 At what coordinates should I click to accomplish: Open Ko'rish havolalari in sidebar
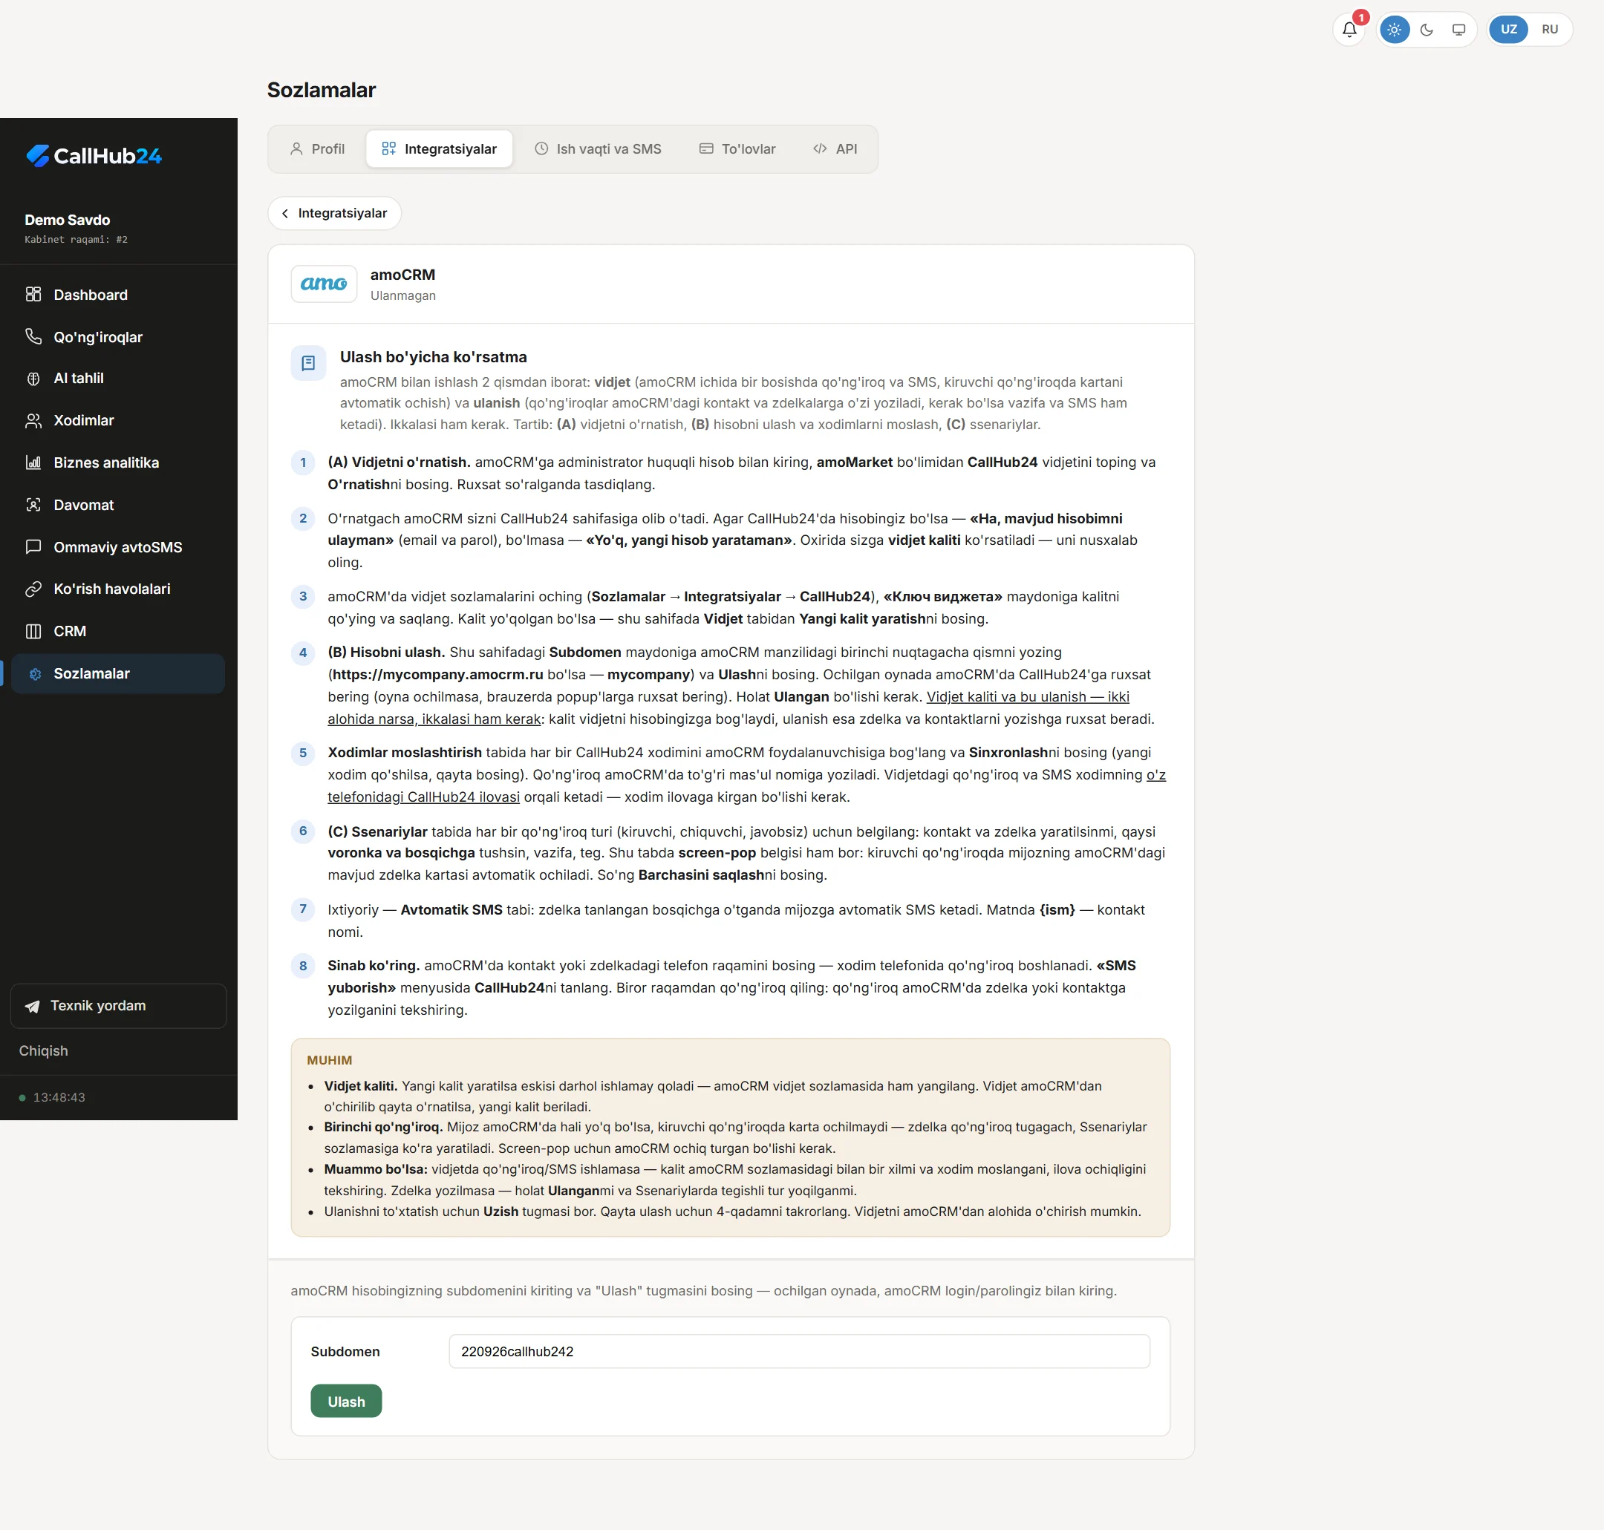118,589
